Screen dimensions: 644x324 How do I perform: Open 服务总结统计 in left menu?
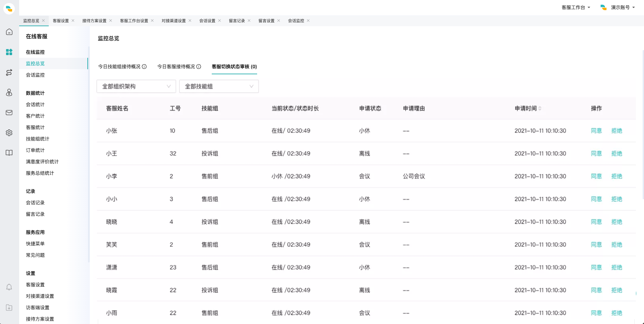tap(40, 173)
